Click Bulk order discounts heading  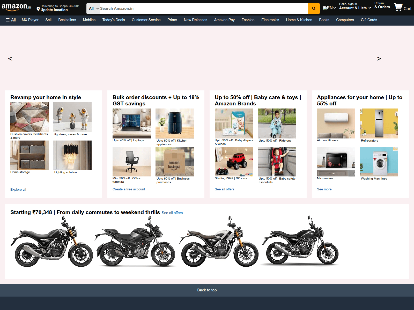click(156, 100)
